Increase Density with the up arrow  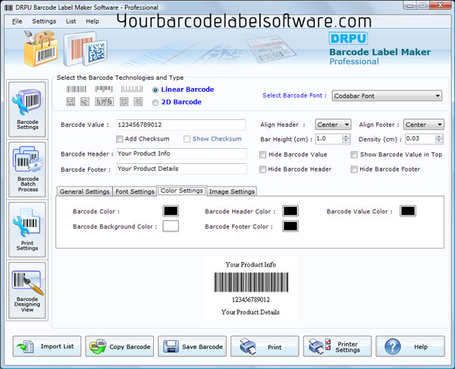(x=439, y=136)
